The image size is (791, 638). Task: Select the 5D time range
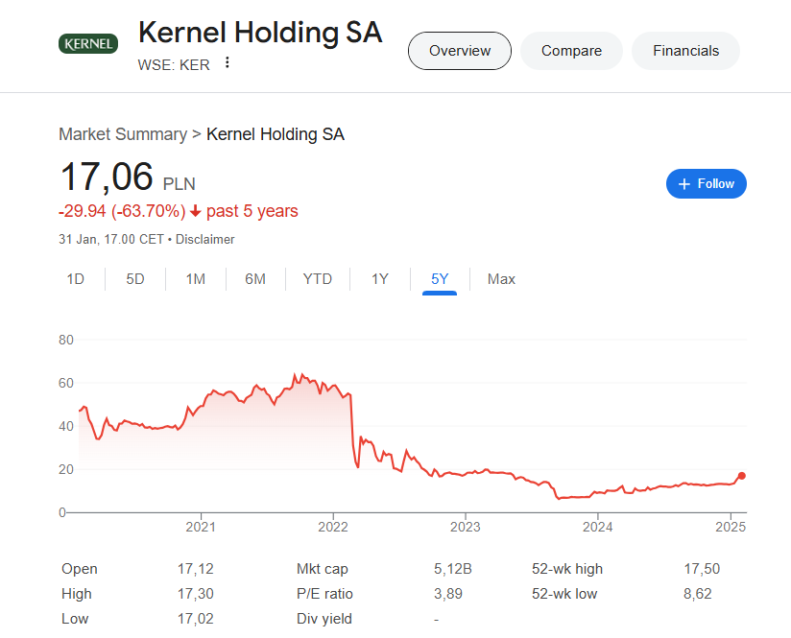click(135, 279)
